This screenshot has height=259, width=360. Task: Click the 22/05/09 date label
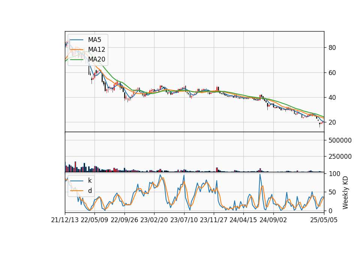pyautogui.click(x=94, y=220)
